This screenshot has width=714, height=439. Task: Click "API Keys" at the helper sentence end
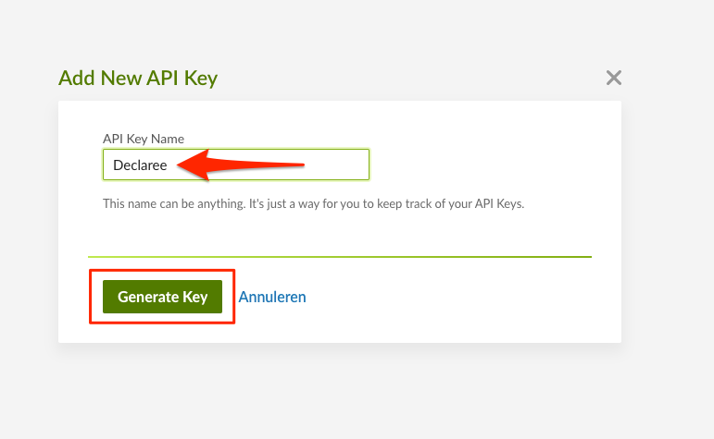[x=500, y=203]
